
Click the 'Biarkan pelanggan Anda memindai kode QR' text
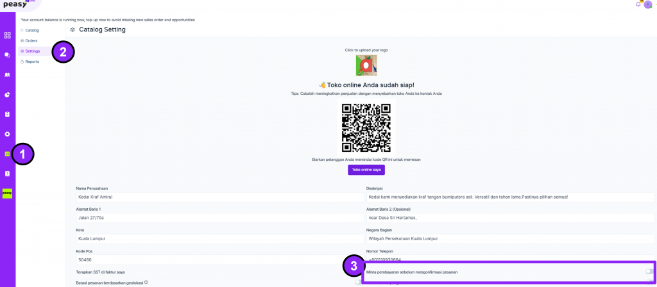coord(366,160)
